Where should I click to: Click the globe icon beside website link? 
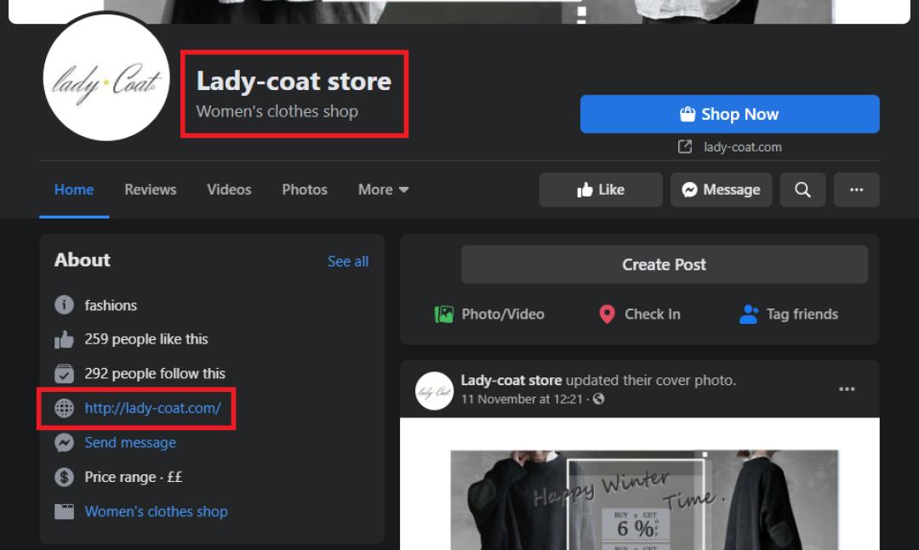(x=64, y=408)
